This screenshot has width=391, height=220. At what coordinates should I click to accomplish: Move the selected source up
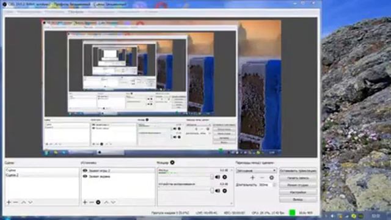(106, 202)
